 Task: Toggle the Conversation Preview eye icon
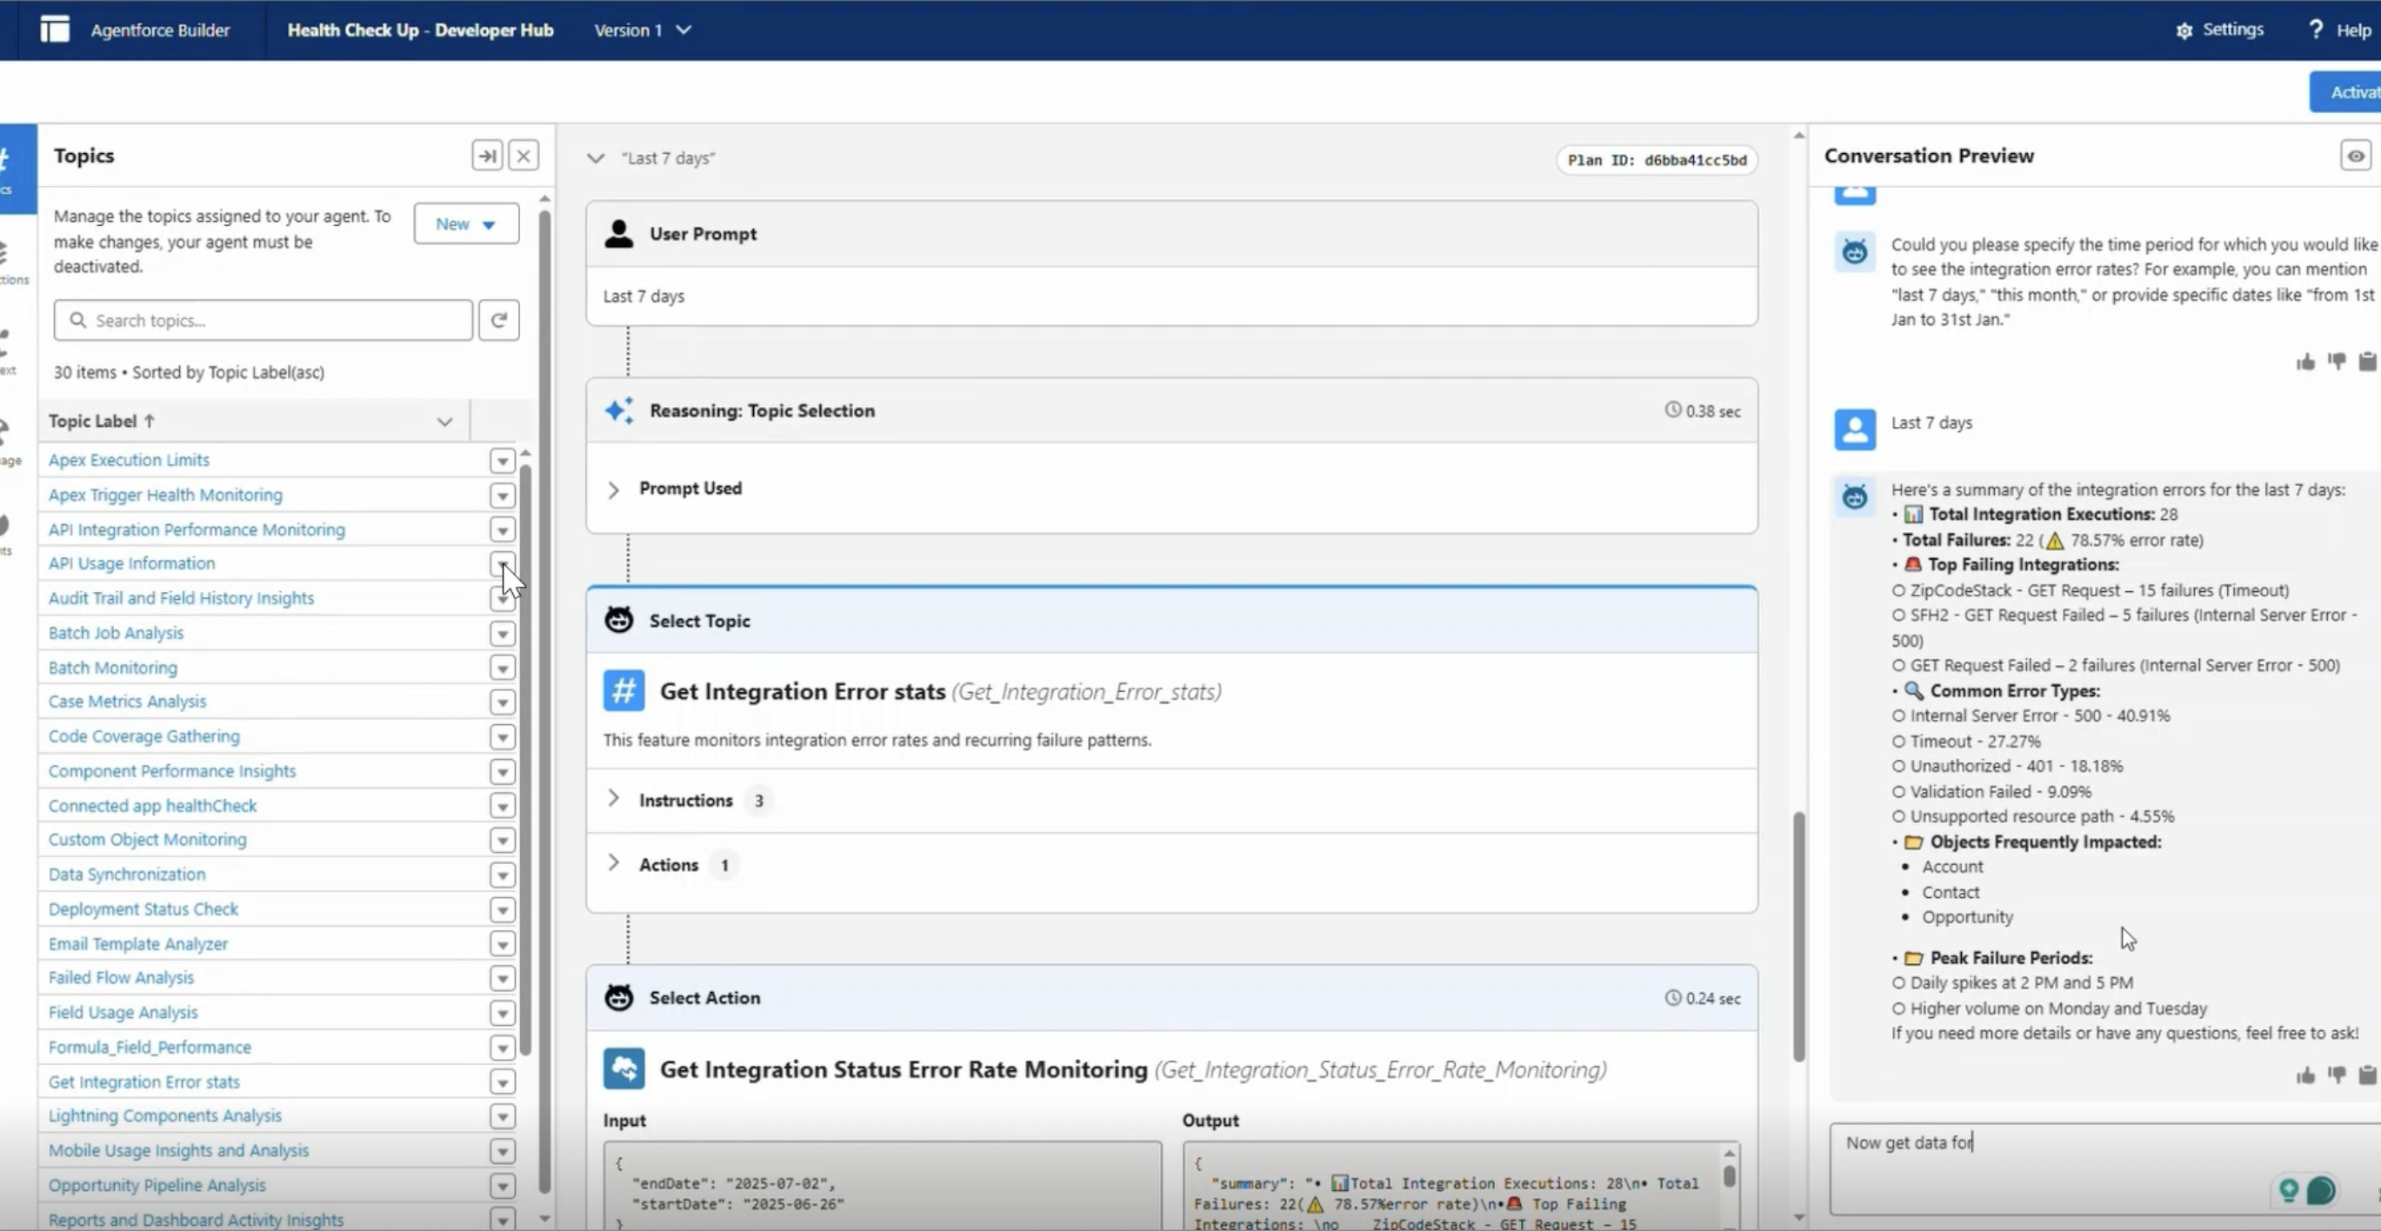point(2356,156)
